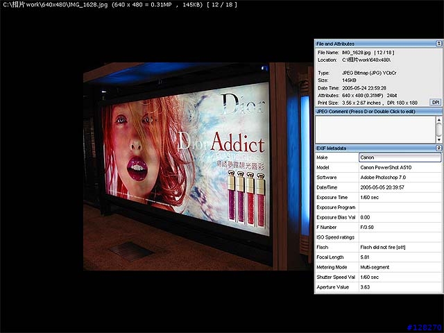444x333 pixels.
Task: Click the File Name value IMG_1628.jpg
Action: [356, 53]
